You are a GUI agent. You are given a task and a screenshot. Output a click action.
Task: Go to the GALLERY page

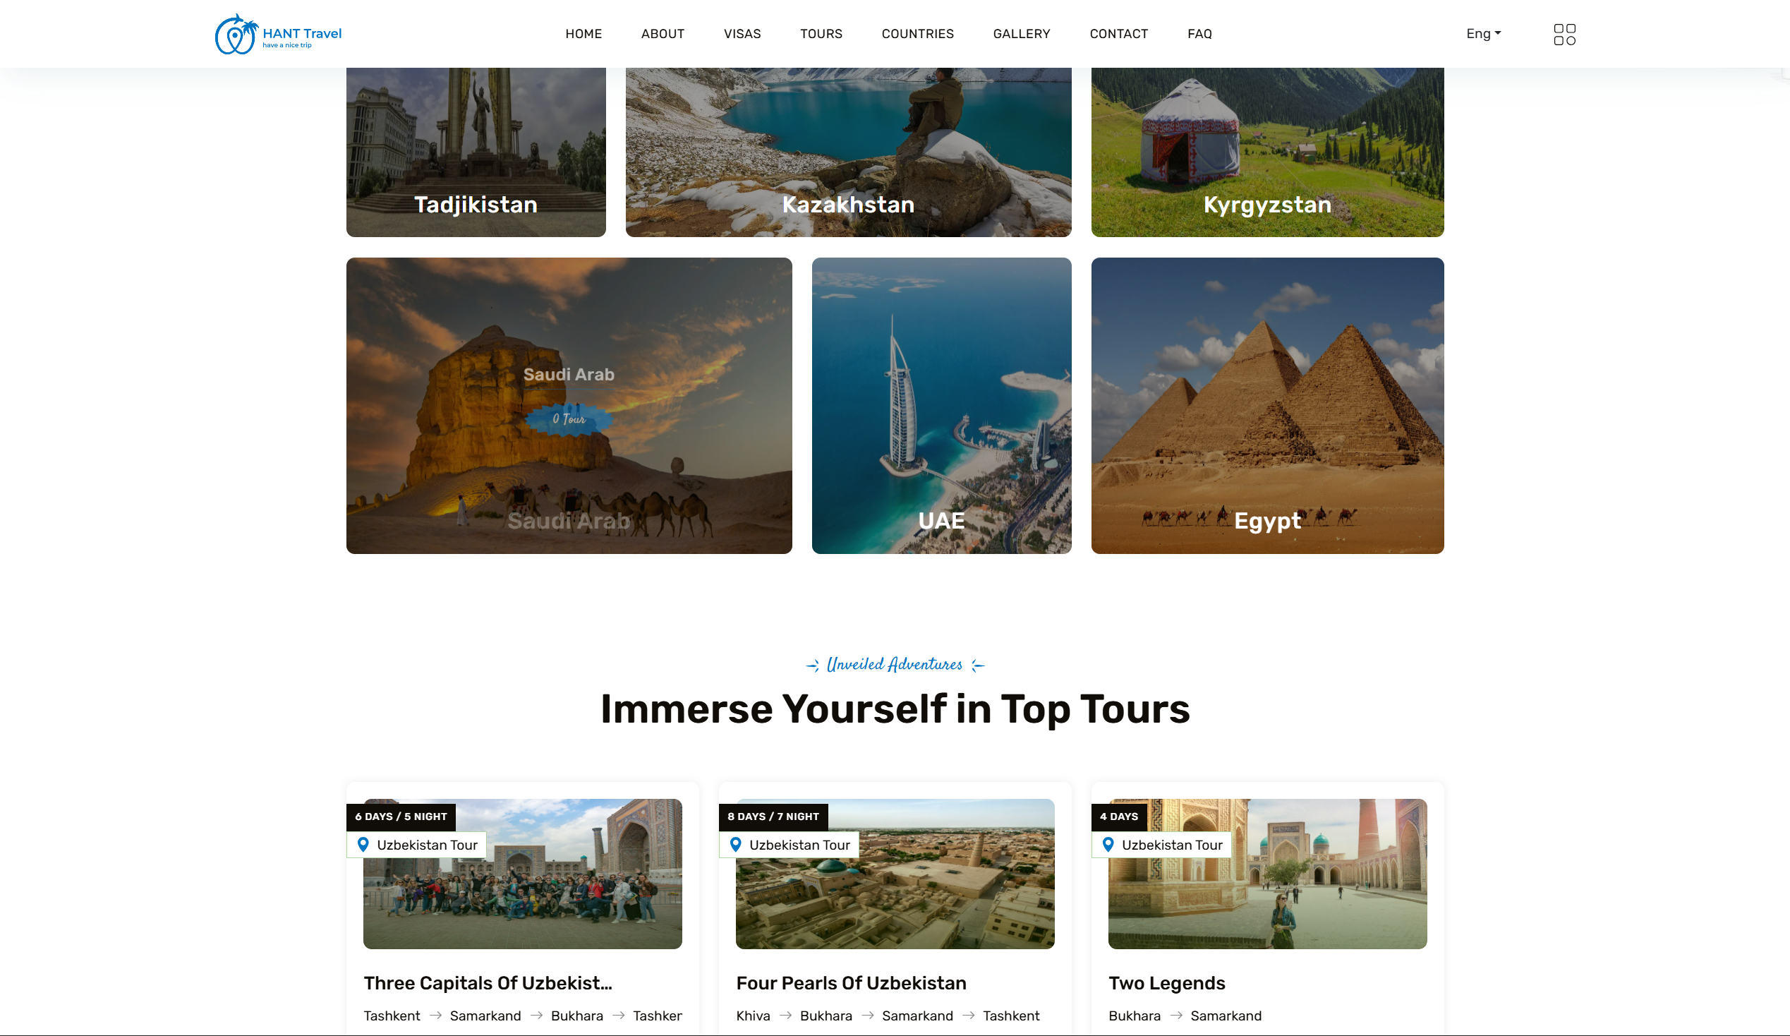1022,33
